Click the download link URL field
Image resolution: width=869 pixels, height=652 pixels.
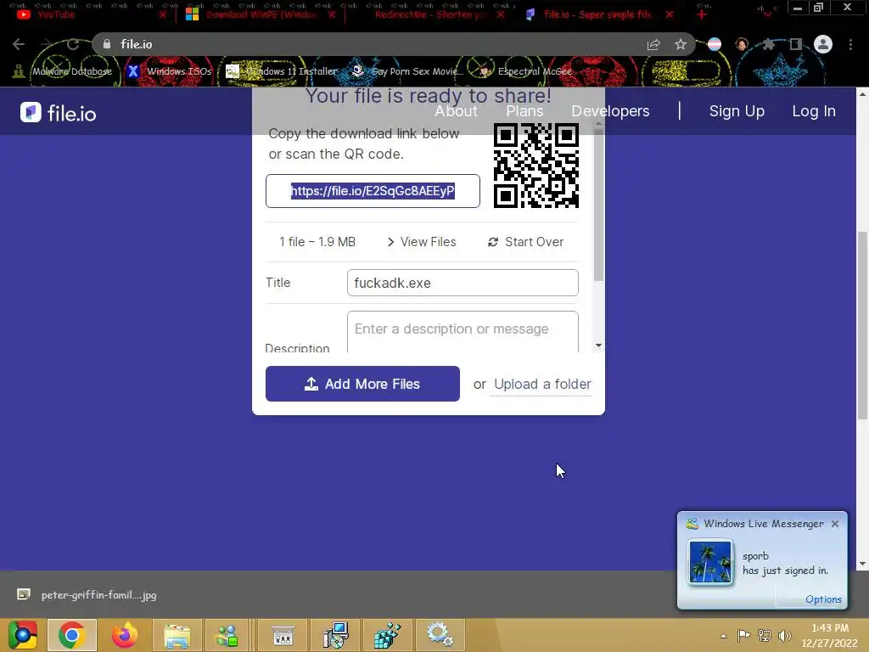[373, 191]
